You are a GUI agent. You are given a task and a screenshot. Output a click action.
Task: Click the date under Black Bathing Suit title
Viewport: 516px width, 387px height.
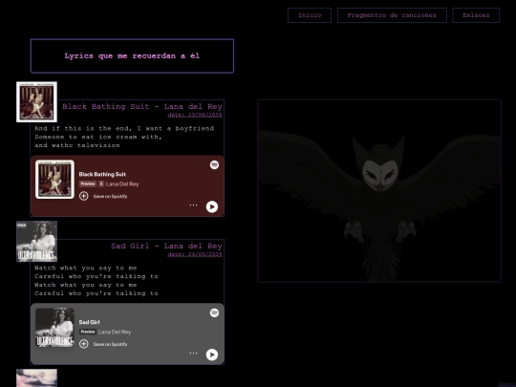click(195, 115)
